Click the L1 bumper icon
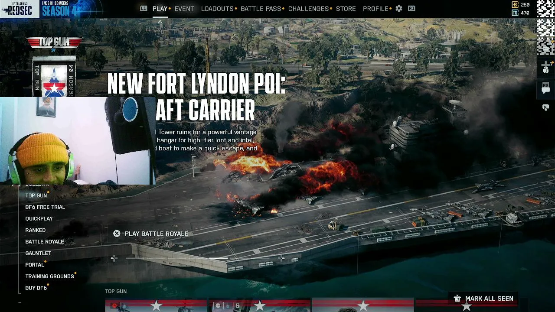This screenshot has height=312, width=555. tap(144, 9)
